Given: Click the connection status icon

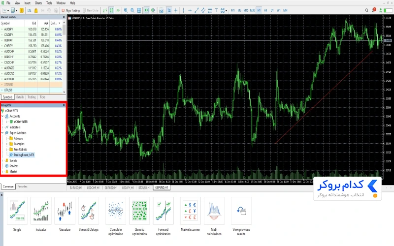Looking at the screenshot, I should click(381, 10).
